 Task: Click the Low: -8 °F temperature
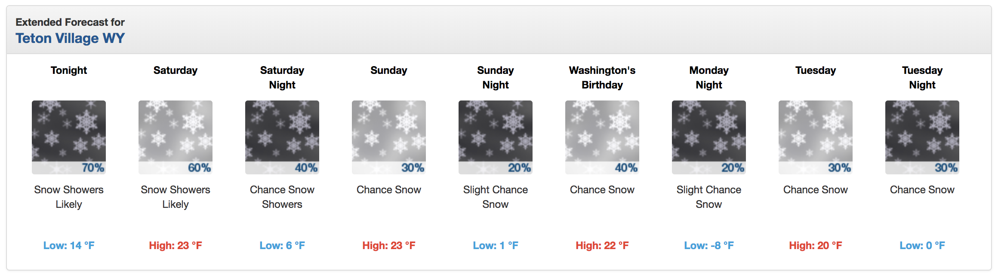(x=709, y=246)
